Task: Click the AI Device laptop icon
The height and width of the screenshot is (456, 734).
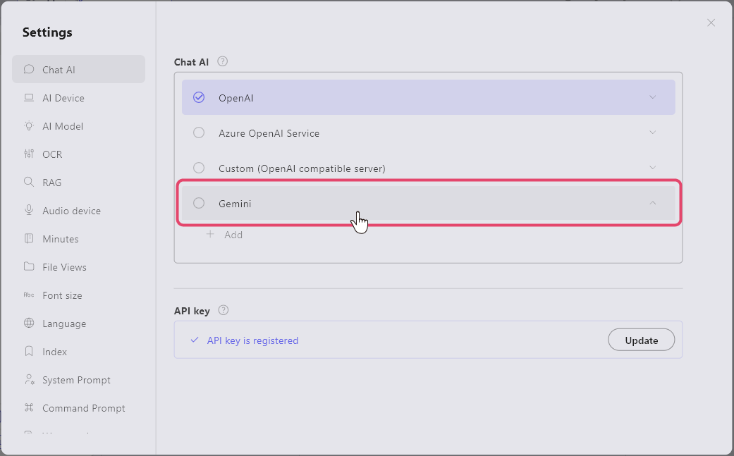Action: (29, 98)
